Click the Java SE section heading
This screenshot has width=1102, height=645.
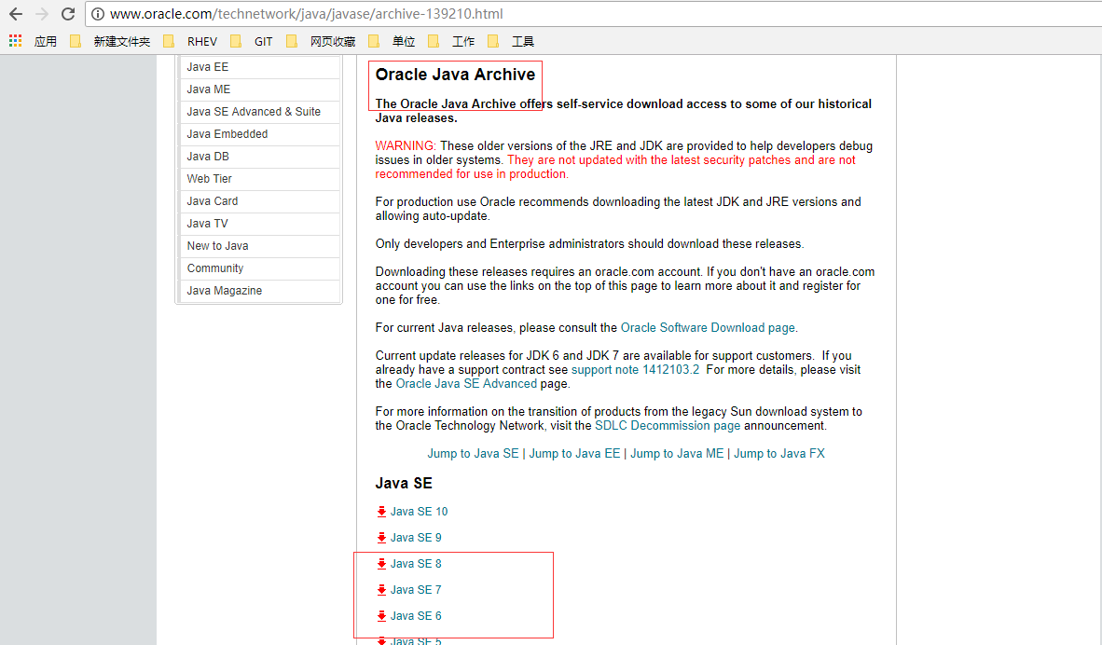[404, 484]
